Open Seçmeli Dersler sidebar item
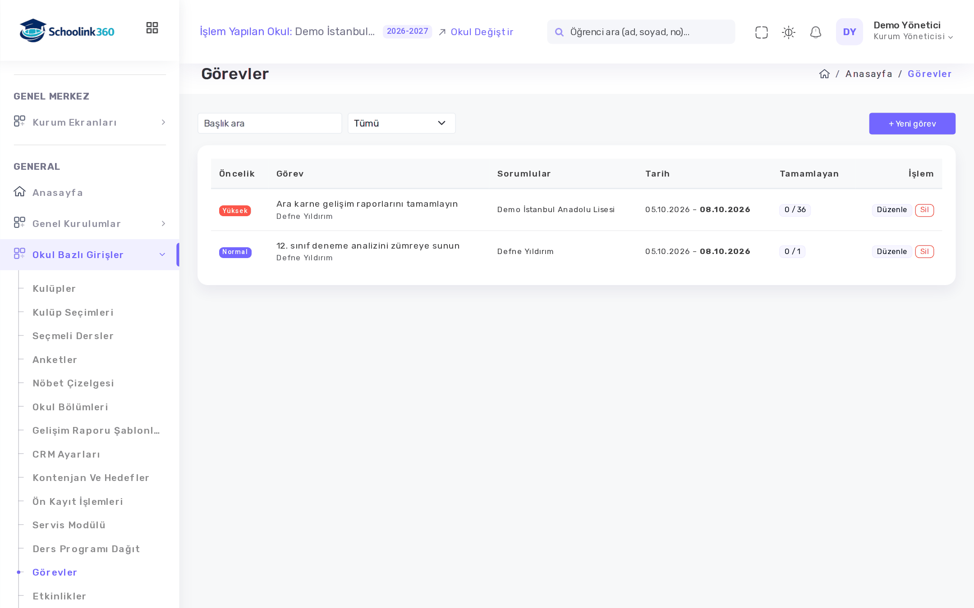Viewport: 974px width, 608px height. pos(73,336)
